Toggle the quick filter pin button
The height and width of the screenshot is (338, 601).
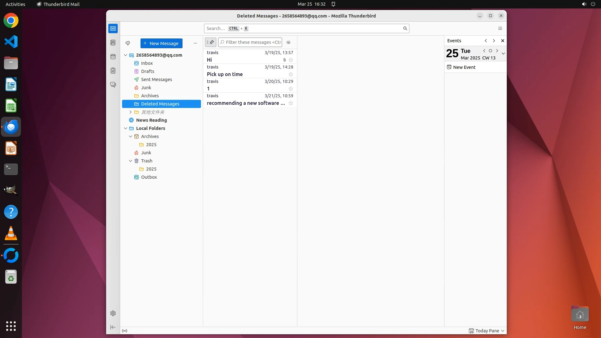(x=211, y=42)
